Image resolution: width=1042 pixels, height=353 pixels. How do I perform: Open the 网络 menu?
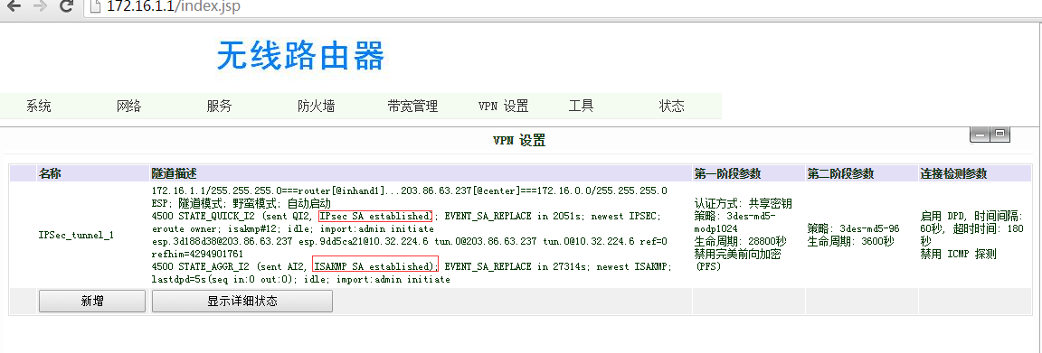pyautogui.click(x=129, y=107)
